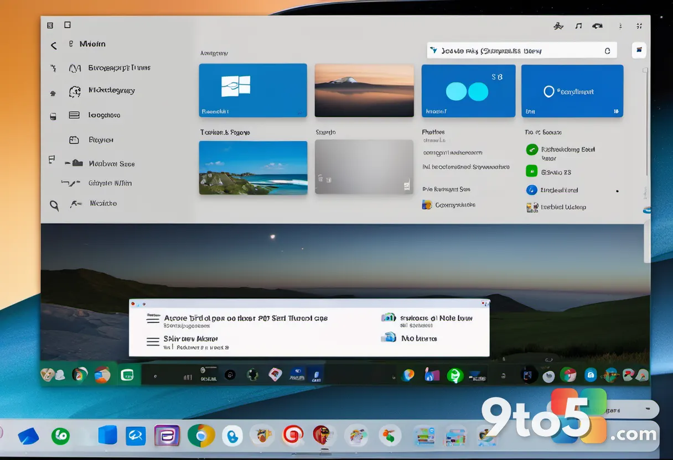
Task: Open the blue cube icon in the bottom dock
Action: [x=107, y=435]
